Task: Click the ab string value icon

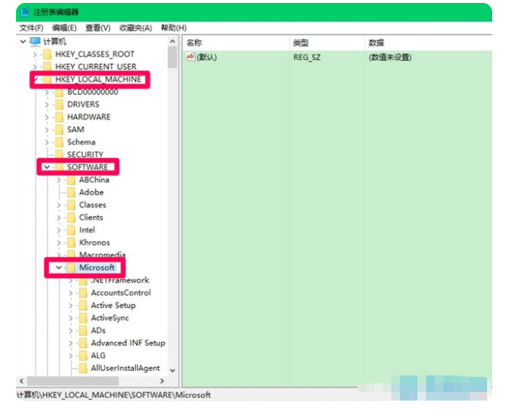Action: [x=190, y=57]
